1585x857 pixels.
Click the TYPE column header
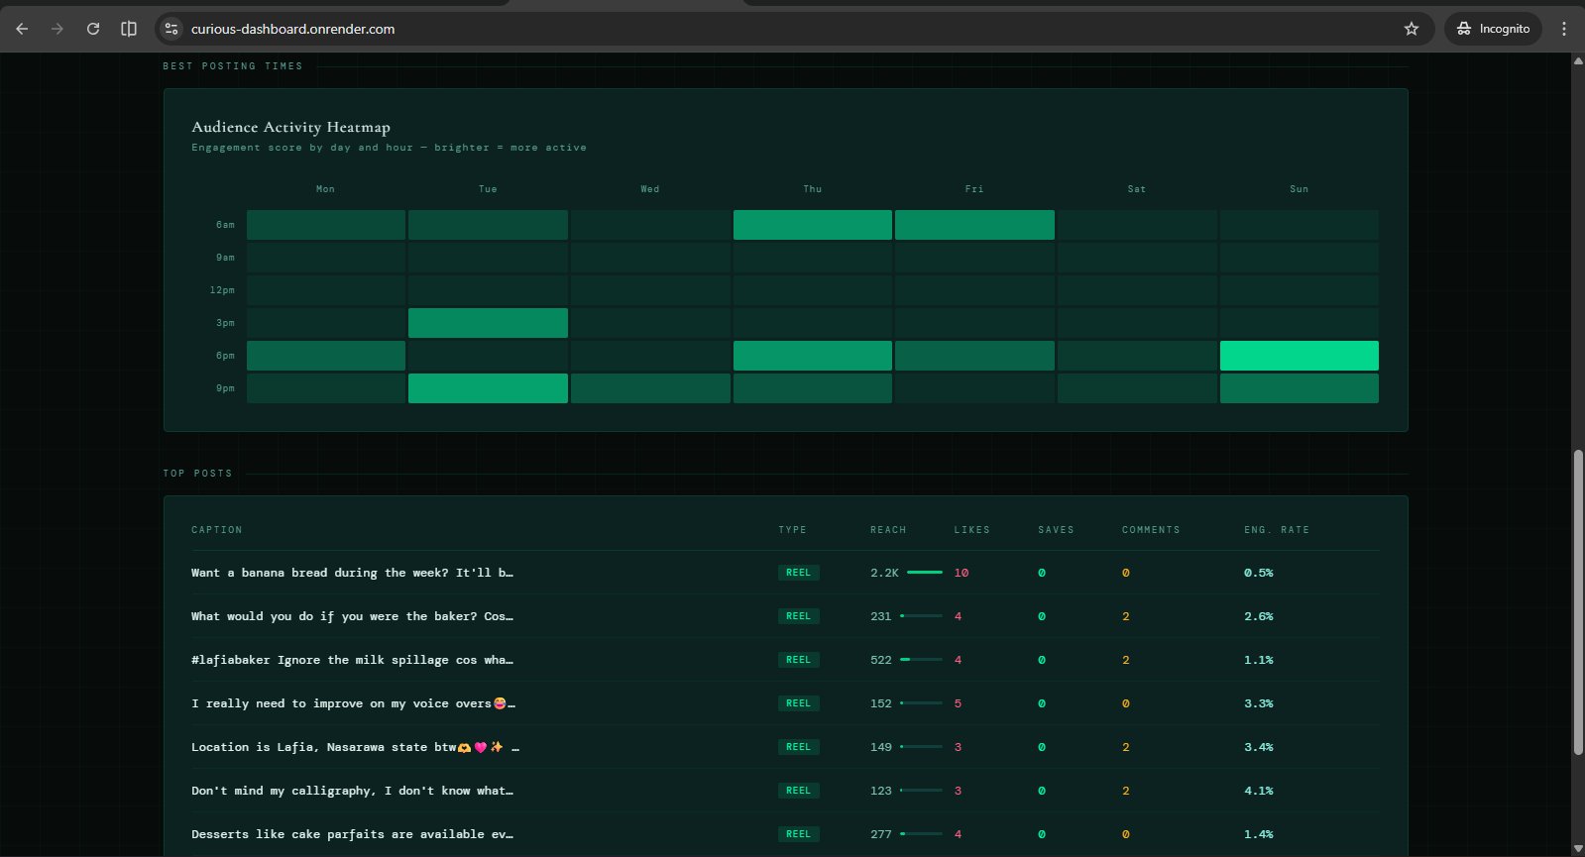coord(792,530)
